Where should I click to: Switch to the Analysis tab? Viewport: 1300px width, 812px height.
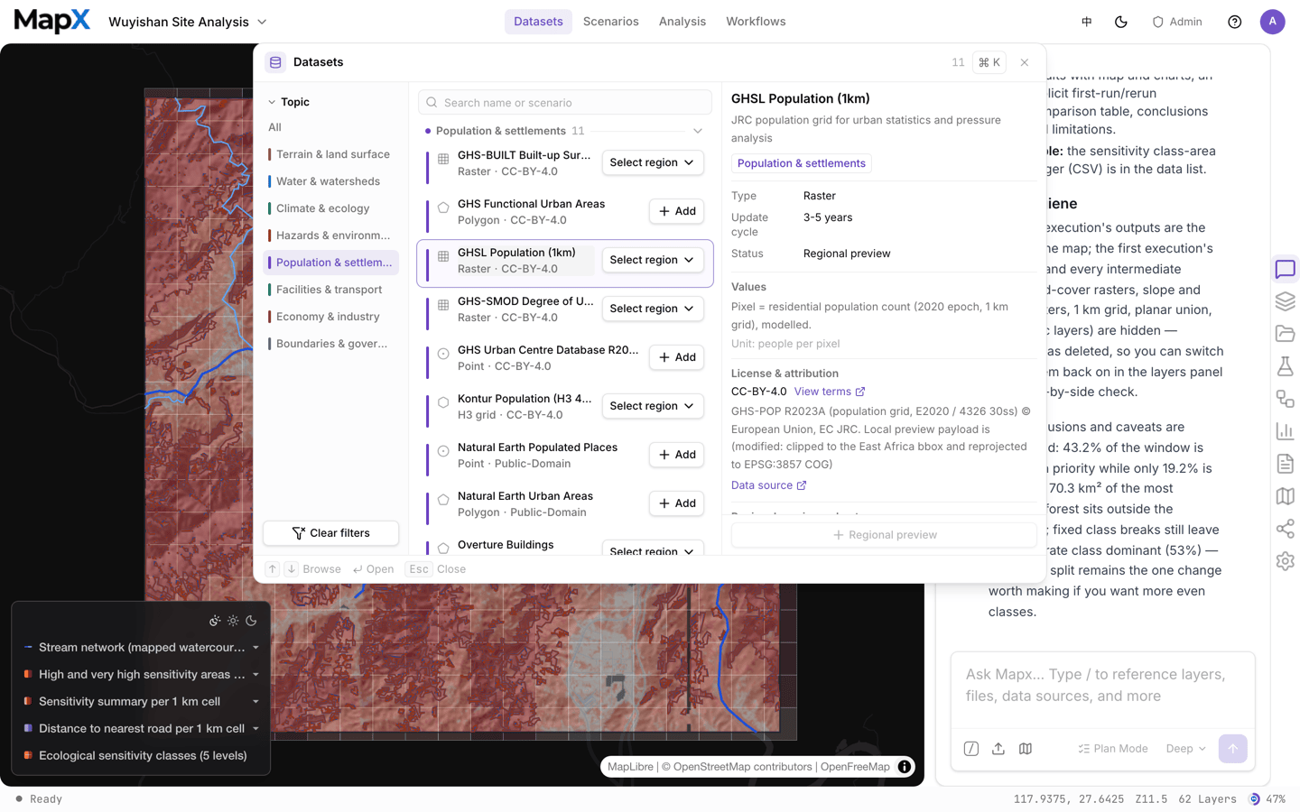tap(682, 22)
